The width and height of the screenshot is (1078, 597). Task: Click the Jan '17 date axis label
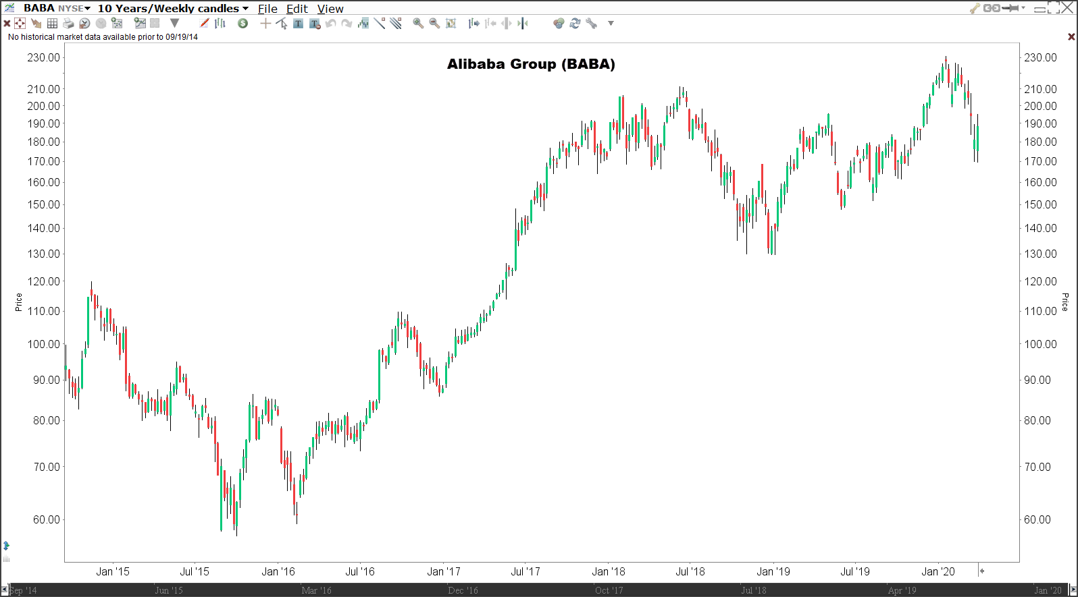click(x=444, y=571)
